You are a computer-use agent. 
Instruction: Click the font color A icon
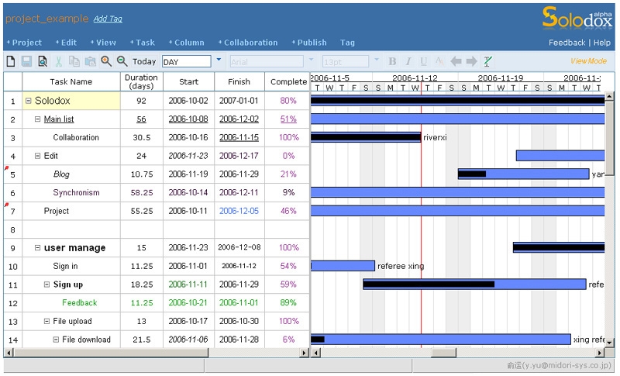[439, 61]
